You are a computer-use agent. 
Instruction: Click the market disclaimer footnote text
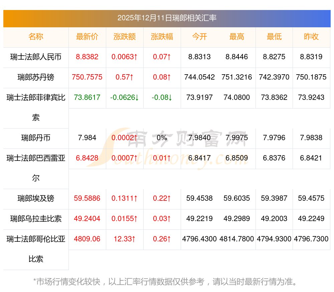(x=165, y=282)
